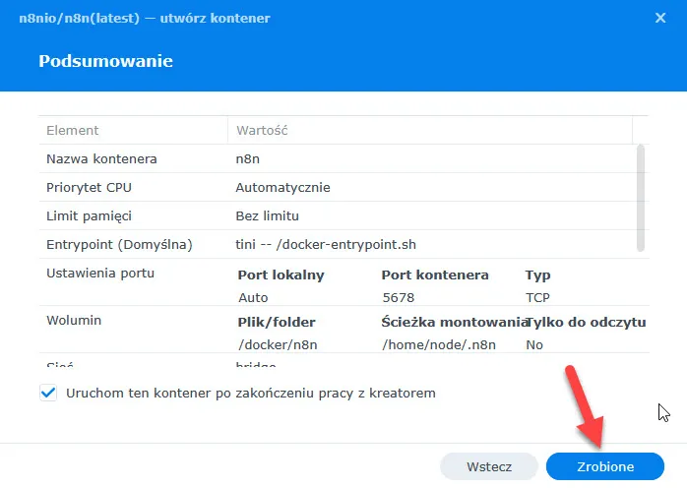The height and width of the screenshot is (488, 687).
Task: Go back with the Wstecz button
Action: (x=489, y=466)
